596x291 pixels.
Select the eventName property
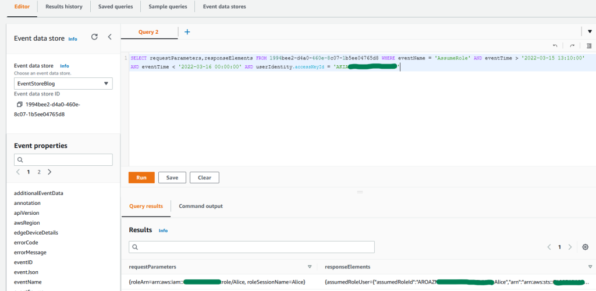(x=28, y=282)
